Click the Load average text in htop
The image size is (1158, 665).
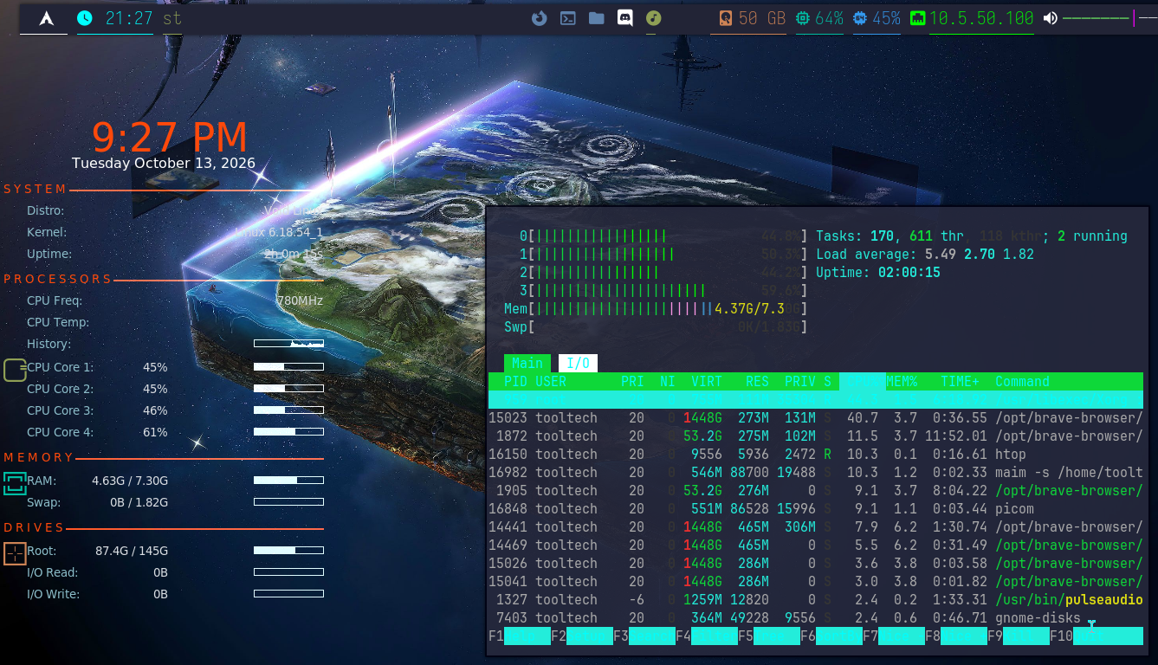925,255
